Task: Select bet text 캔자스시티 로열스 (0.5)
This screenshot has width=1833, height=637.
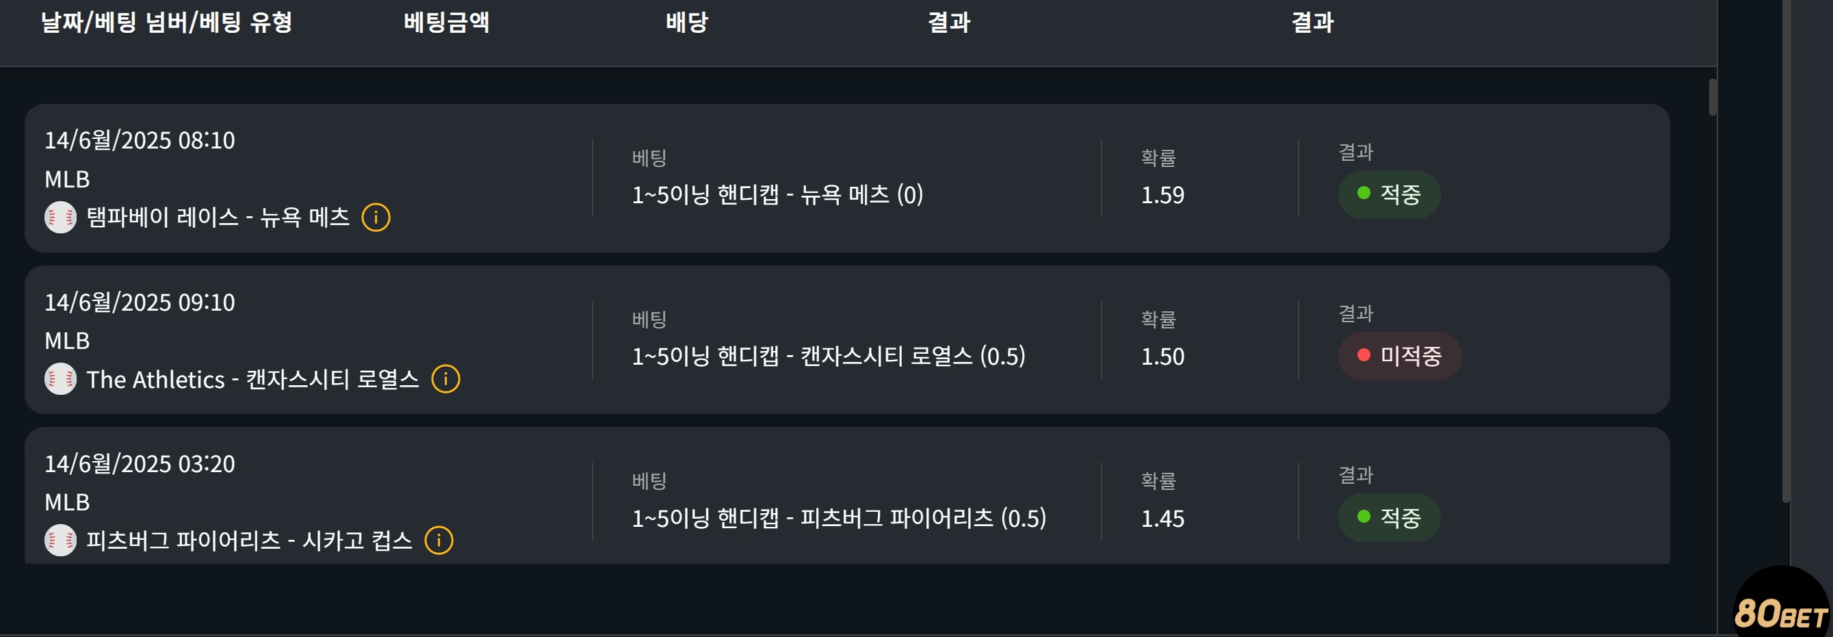Action: [913, 355]
